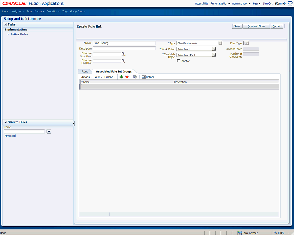Run task search with the arrow button
The image size is (294, 235).
[x=49, y=131]
